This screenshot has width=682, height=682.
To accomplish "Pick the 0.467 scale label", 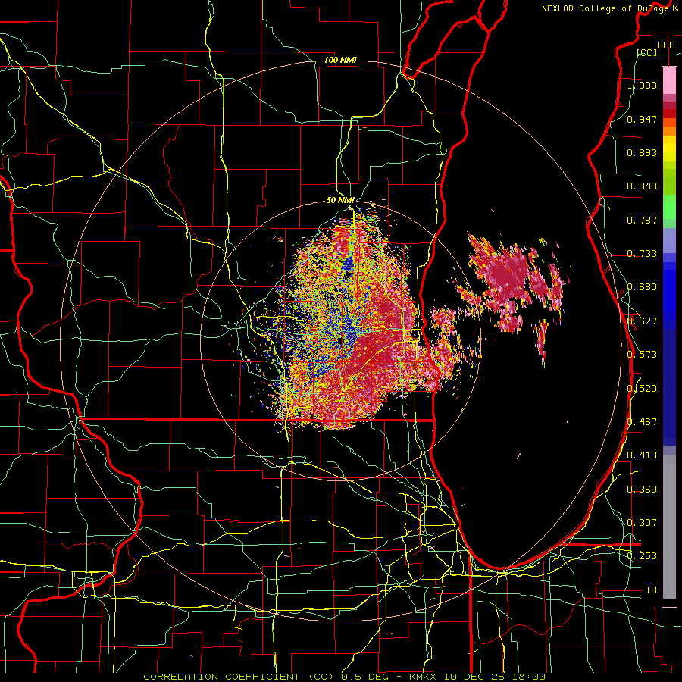I will point(642,422).
